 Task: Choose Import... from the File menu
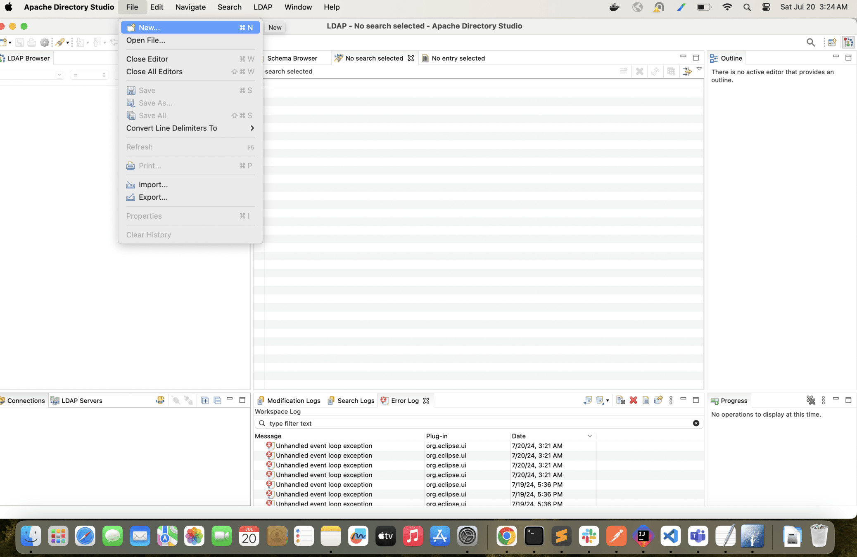[x=153, y=184]
